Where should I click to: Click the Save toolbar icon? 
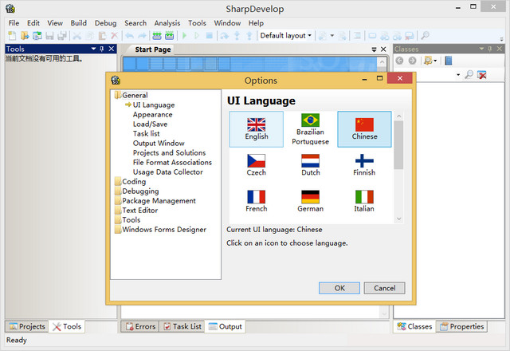click(49, 35)
